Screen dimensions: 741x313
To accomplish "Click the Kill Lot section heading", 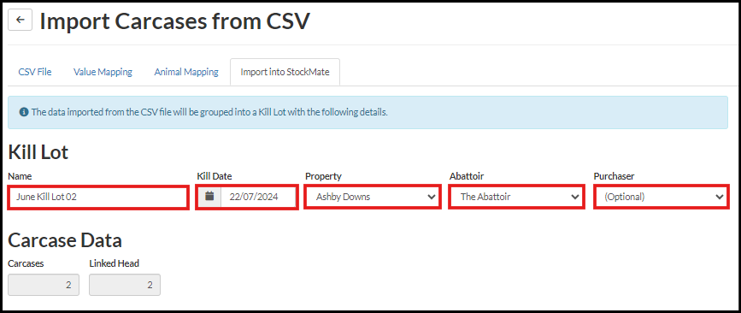I will (x=38, y=152).
